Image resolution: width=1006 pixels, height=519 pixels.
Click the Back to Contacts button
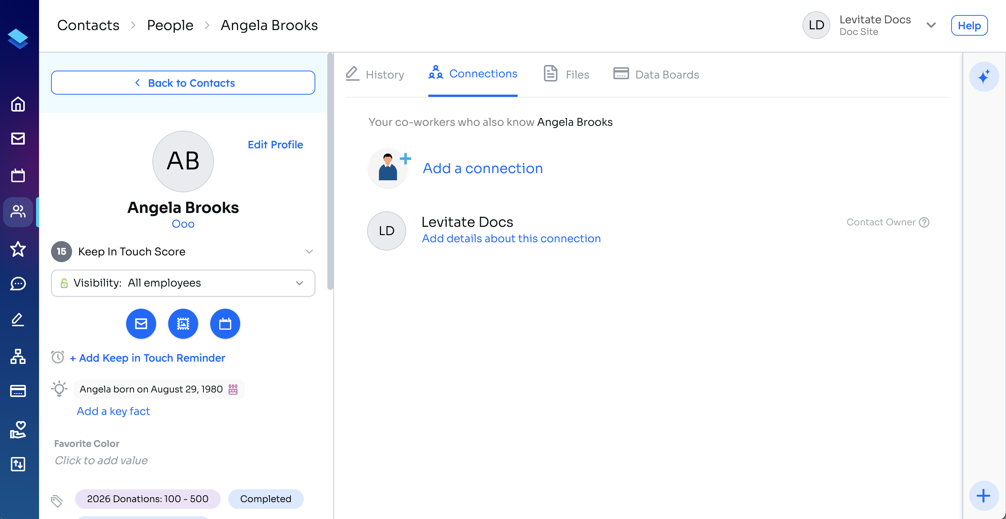pos(183,83)
